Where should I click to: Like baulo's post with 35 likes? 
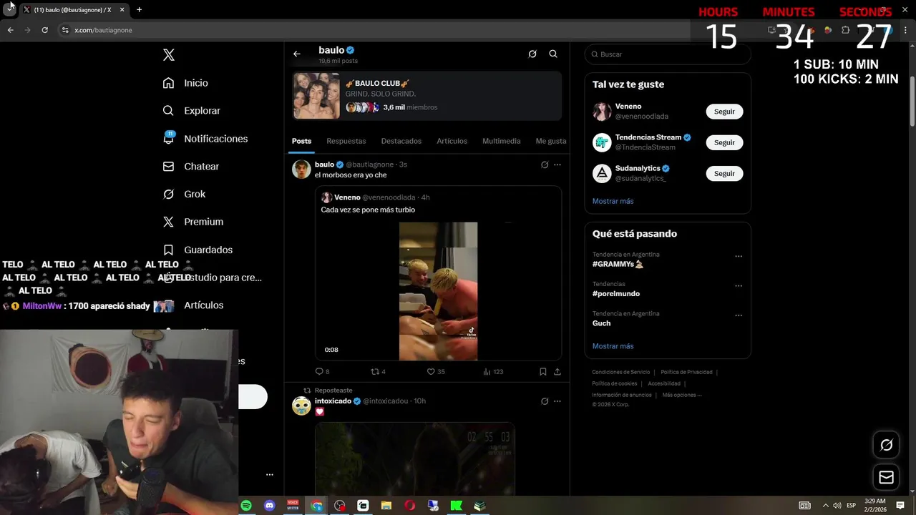(x=436, y=371)
